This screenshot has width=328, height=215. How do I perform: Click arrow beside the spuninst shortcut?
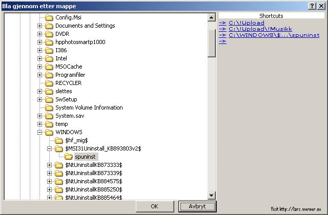pyautogui.click(x=222, y=35)
